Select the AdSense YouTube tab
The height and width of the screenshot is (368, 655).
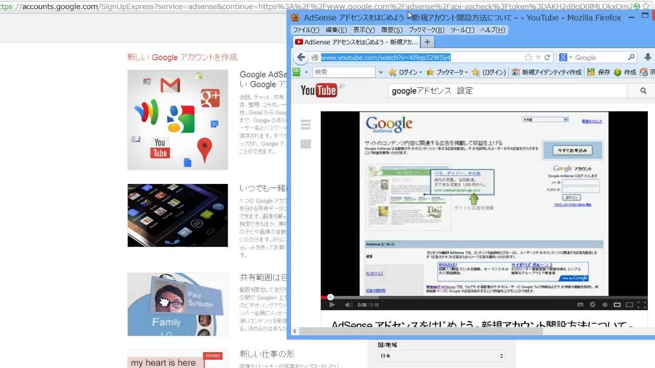click(x=356, y=42)
